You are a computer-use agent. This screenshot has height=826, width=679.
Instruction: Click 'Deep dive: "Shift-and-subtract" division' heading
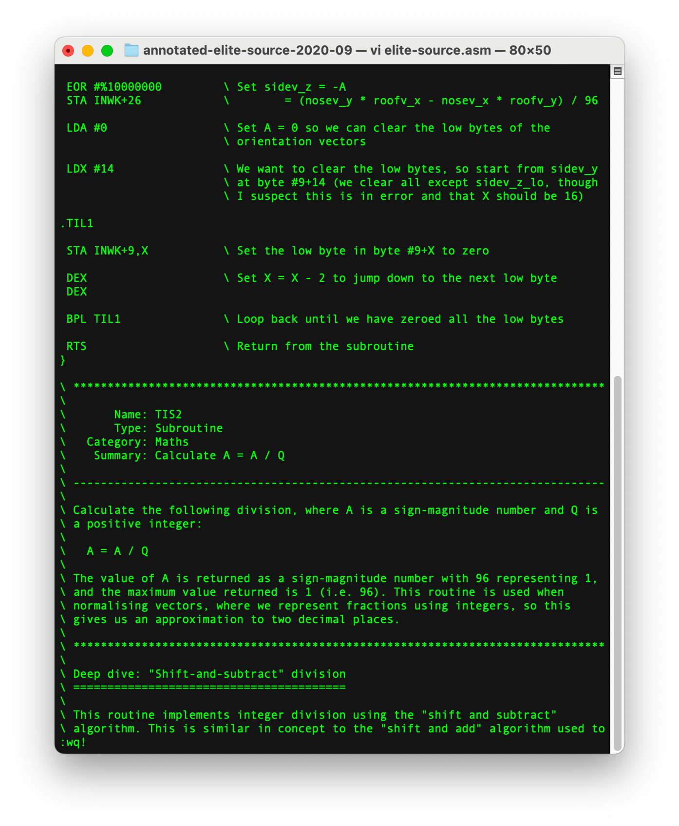tap(209, 674)
